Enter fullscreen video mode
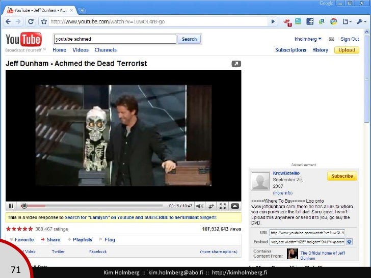Viewport: 371px width, 278px height. click(222, 206)
